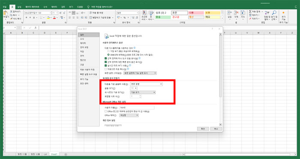
Task: Click the Tell Me lightbulb search box
Action: [x=100, y=7]
